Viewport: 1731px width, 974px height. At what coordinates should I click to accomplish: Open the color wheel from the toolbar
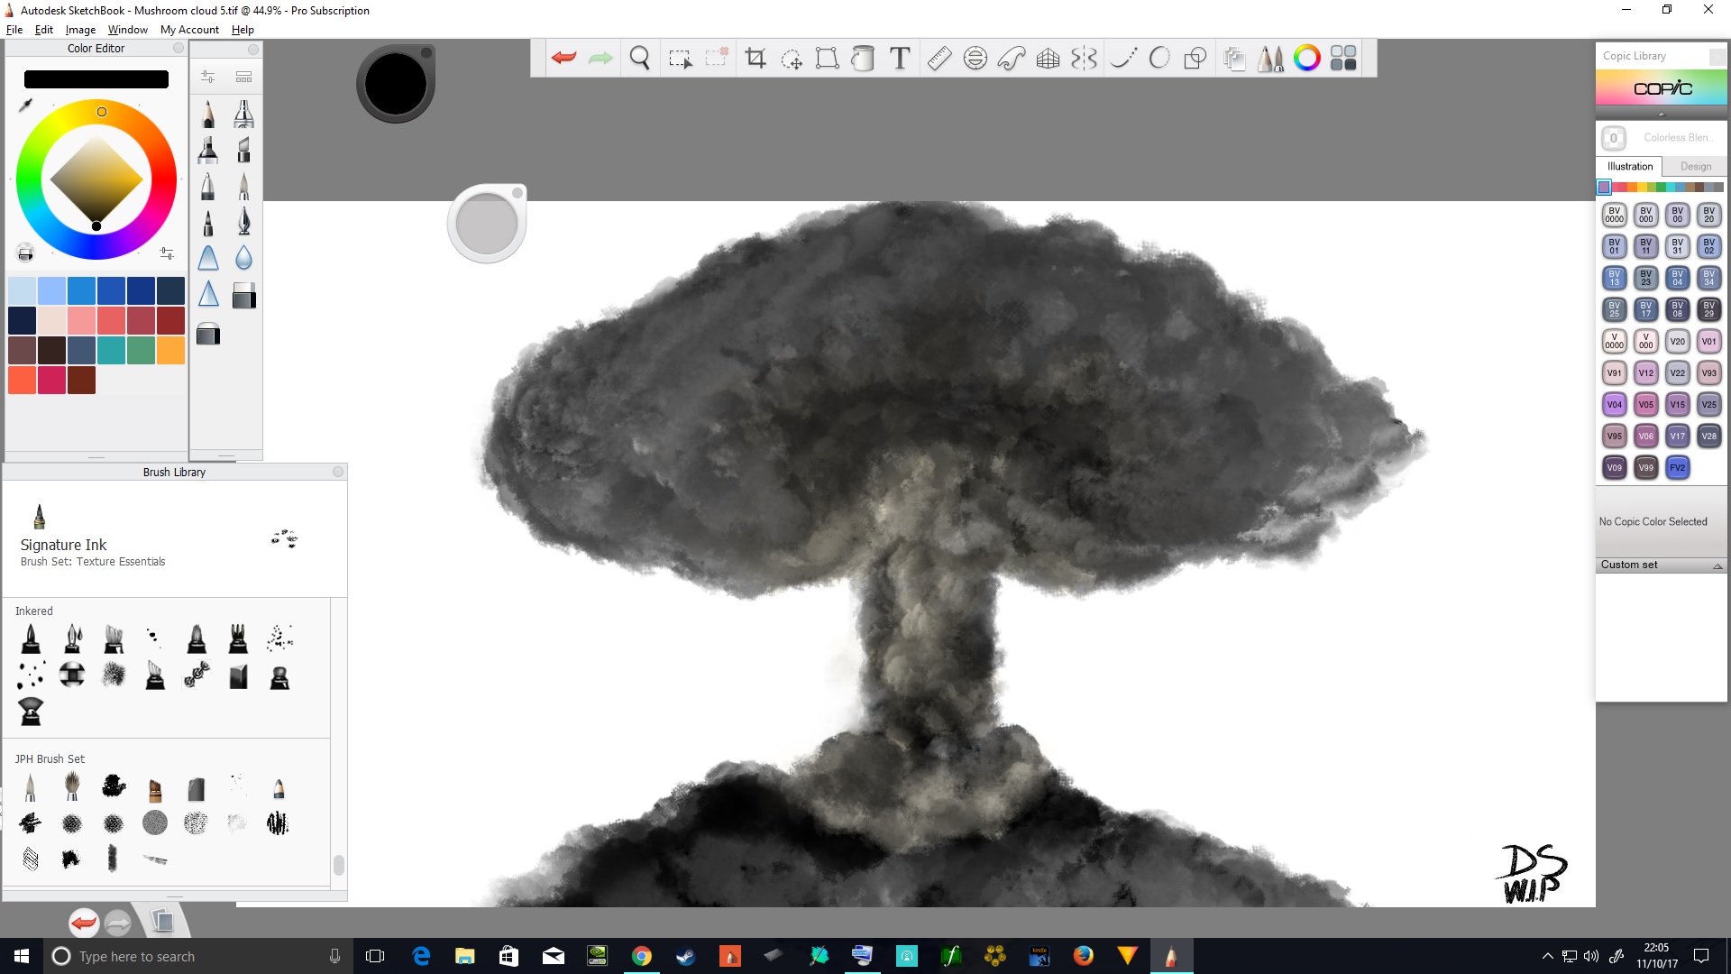[x=1307, y=58]
